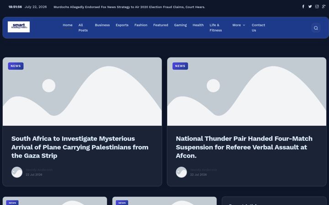Image resolution: width=329 pixels, height=205 pixels.
Task: Click the July 22, 2026 header date
Action: pos(36,7)
